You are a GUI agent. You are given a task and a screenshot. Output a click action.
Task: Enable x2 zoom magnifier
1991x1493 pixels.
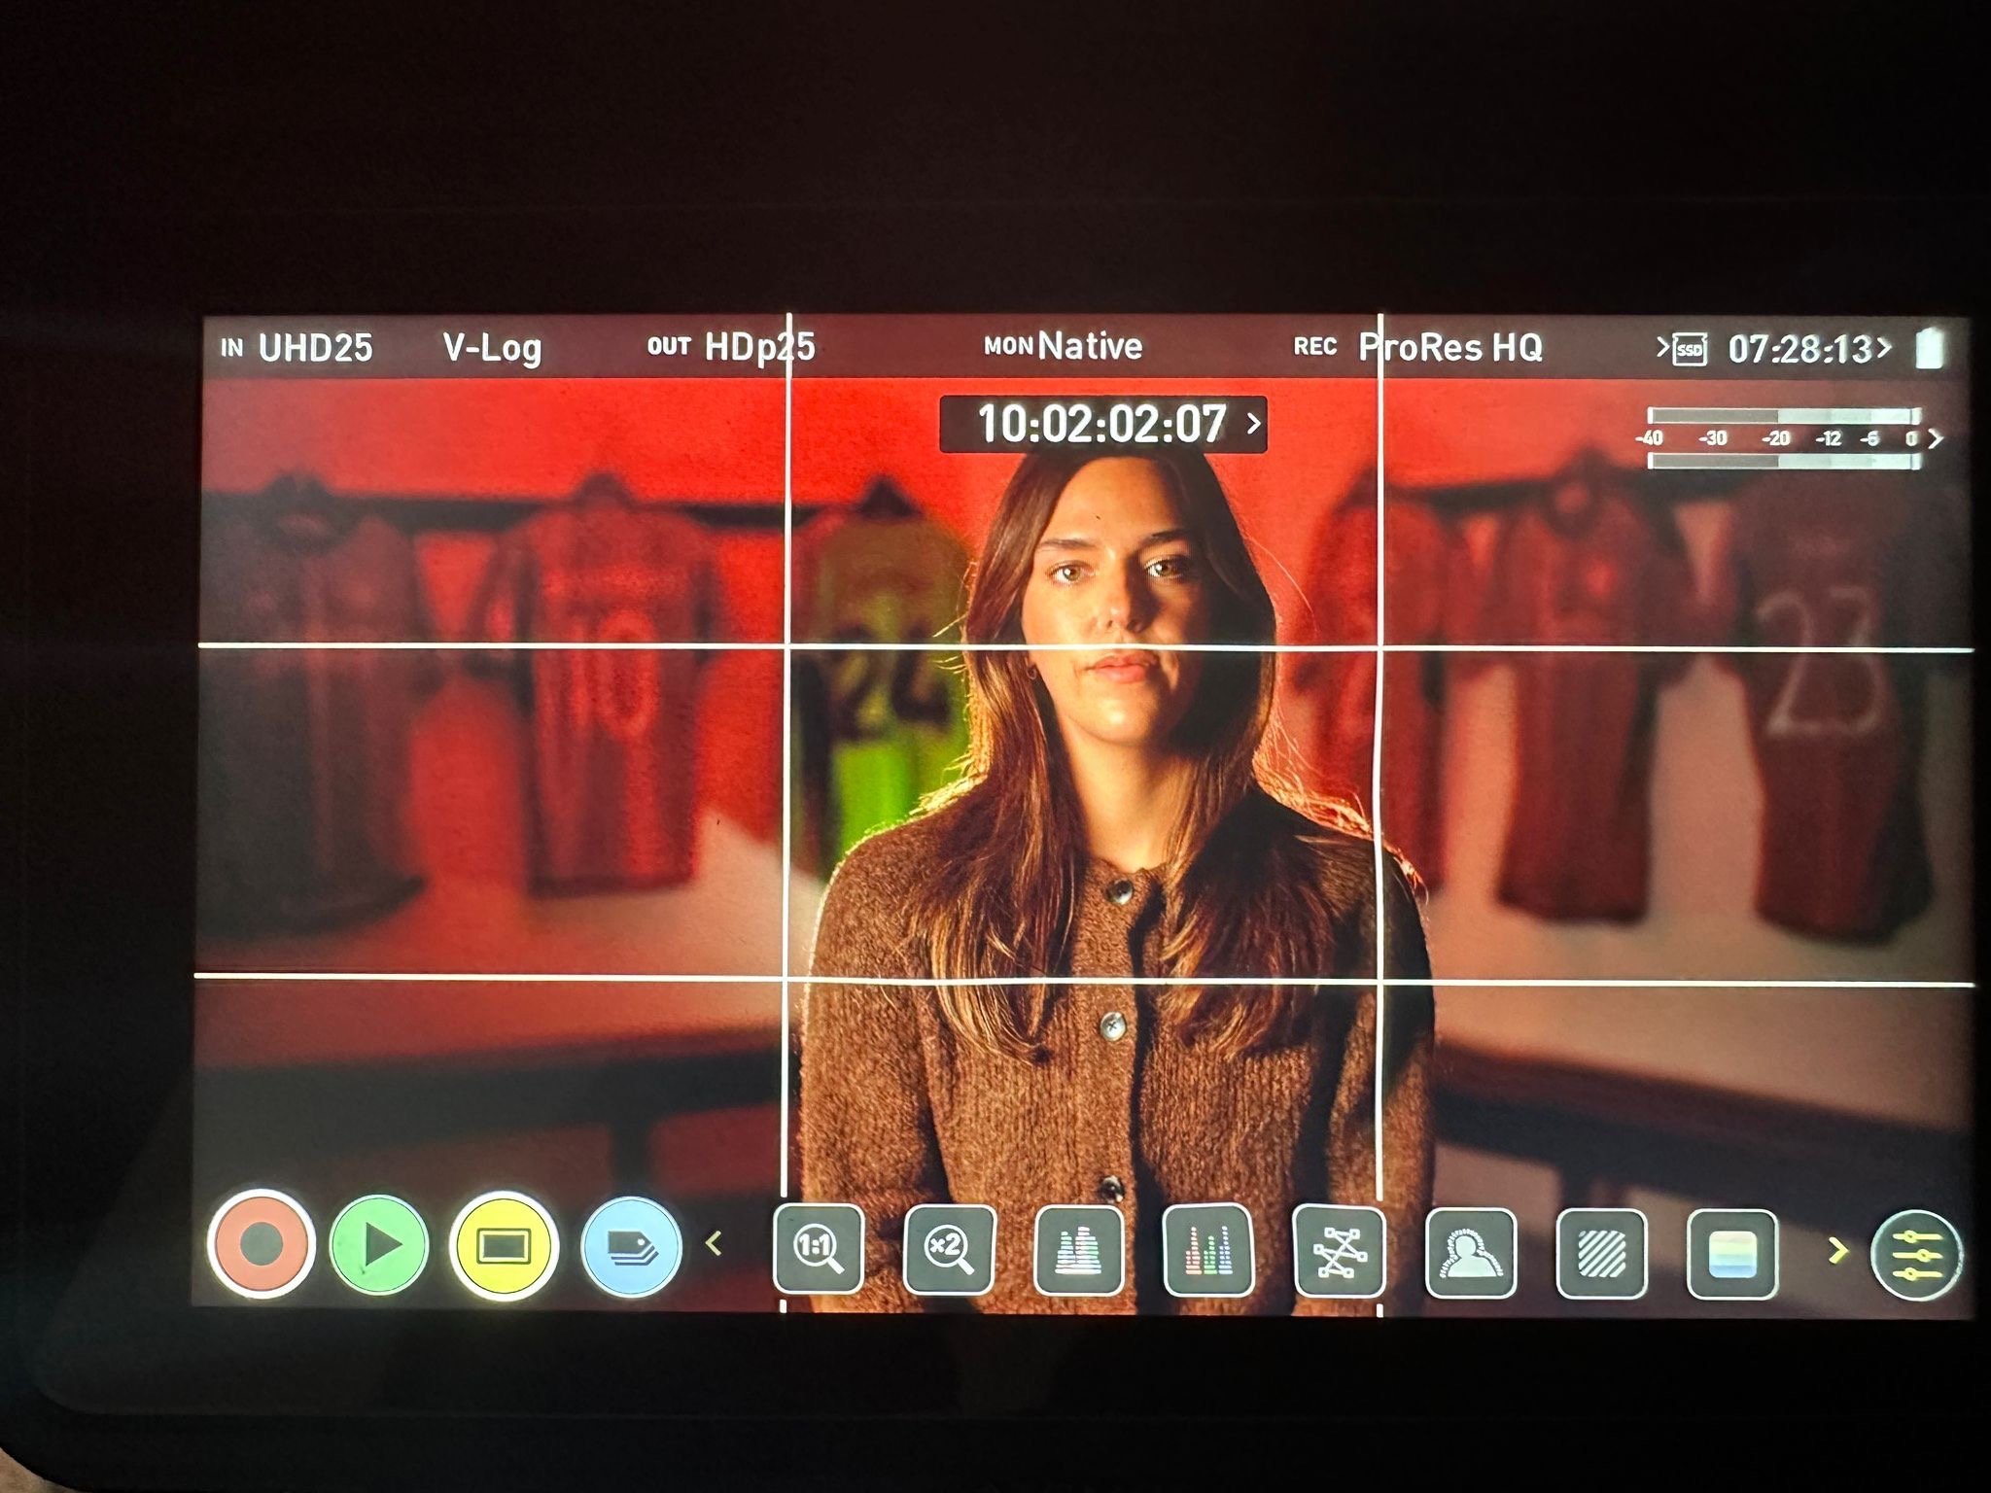coord(949,1249)
